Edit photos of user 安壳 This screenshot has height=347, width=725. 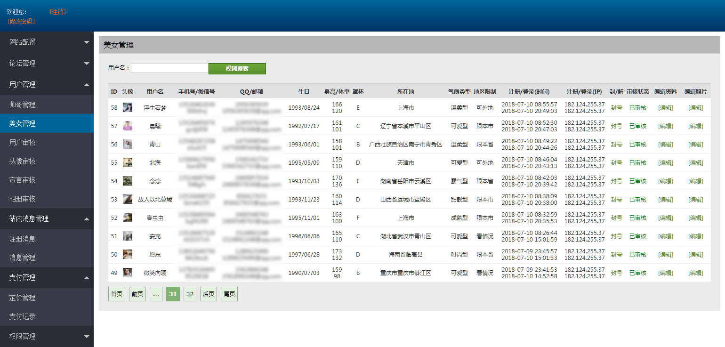pyautogui.click(x=696, y=236)
